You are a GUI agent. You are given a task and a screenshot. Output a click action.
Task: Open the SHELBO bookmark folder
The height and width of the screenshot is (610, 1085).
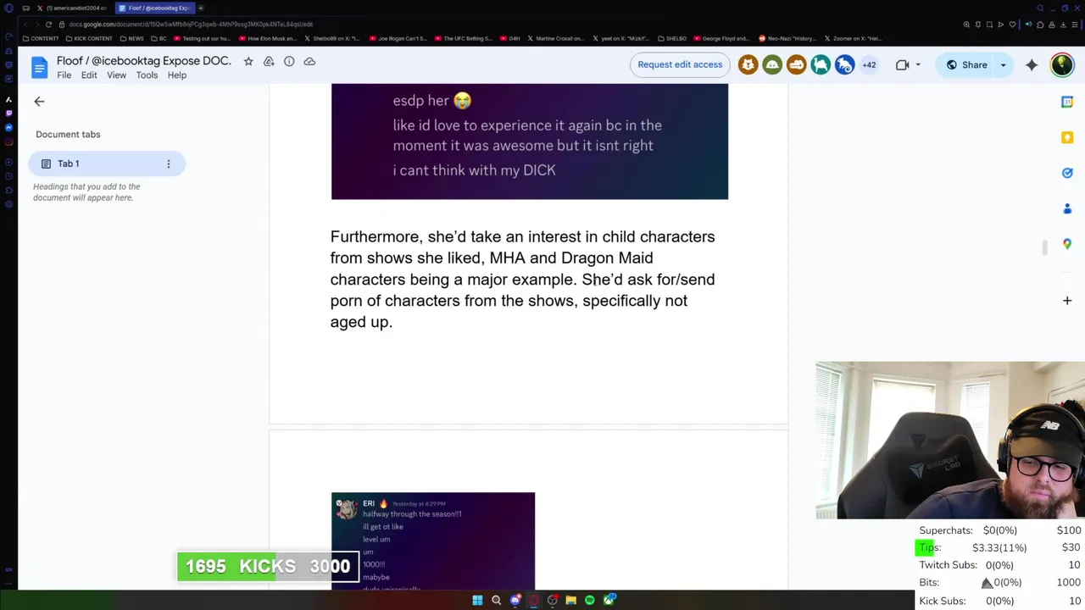click(671, 38)
